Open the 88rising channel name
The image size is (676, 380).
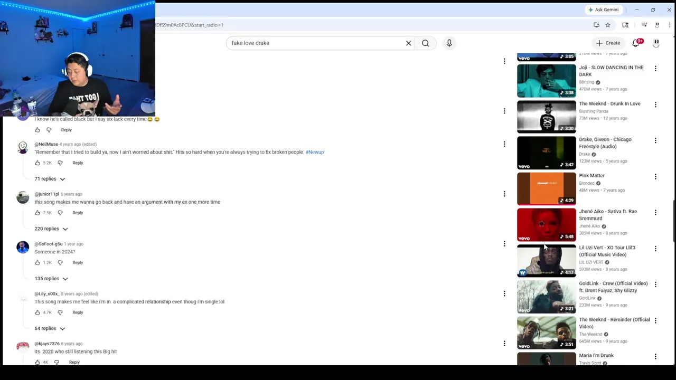coord(586,82)
